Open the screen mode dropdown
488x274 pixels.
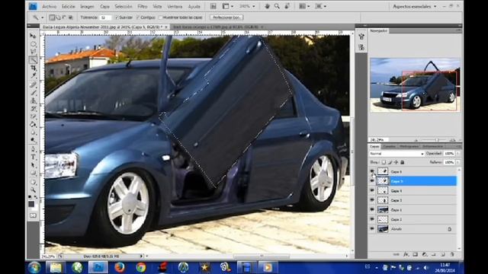(321, 6)
